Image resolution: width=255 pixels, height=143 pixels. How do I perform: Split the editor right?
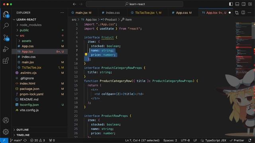[x=243, y=13]
